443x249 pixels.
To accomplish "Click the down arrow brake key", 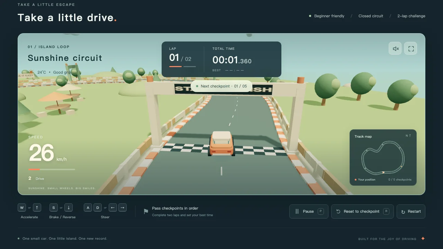I will tap(69, 207).
